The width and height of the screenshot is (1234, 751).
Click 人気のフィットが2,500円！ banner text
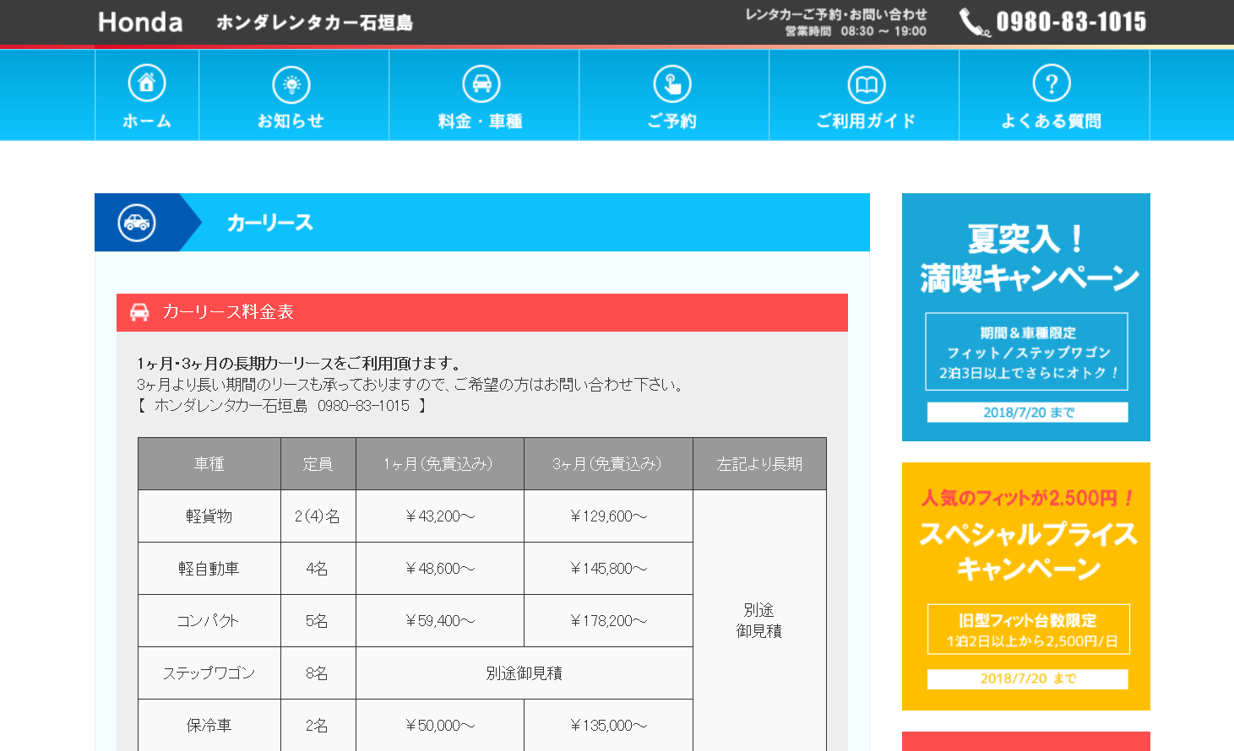pos(1027,498)
